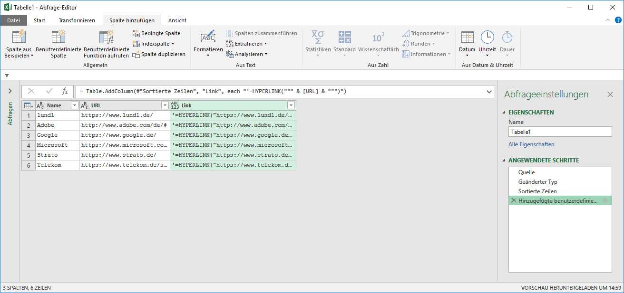This screenshot has height=293, width=624.
Task: Open the Link column filter dropdown
Action: point(291,105)
